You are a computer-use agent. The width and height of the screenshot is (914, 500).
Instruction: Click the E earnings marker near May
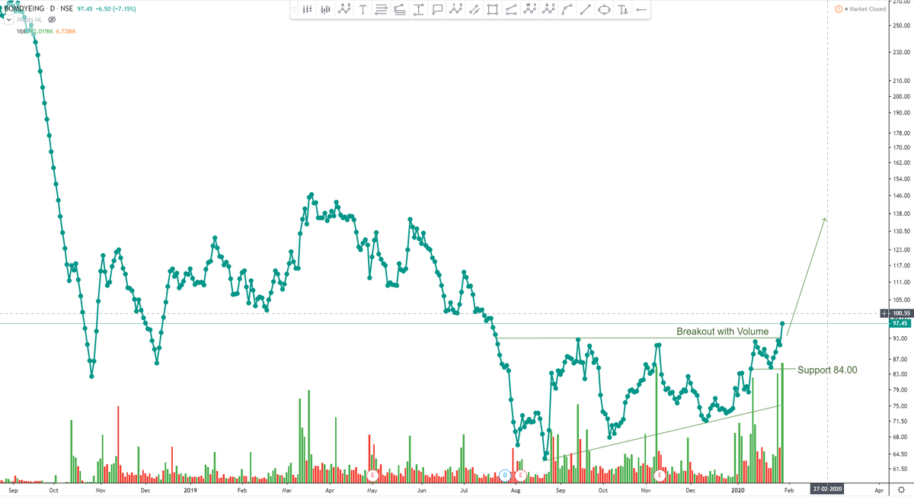372,475
